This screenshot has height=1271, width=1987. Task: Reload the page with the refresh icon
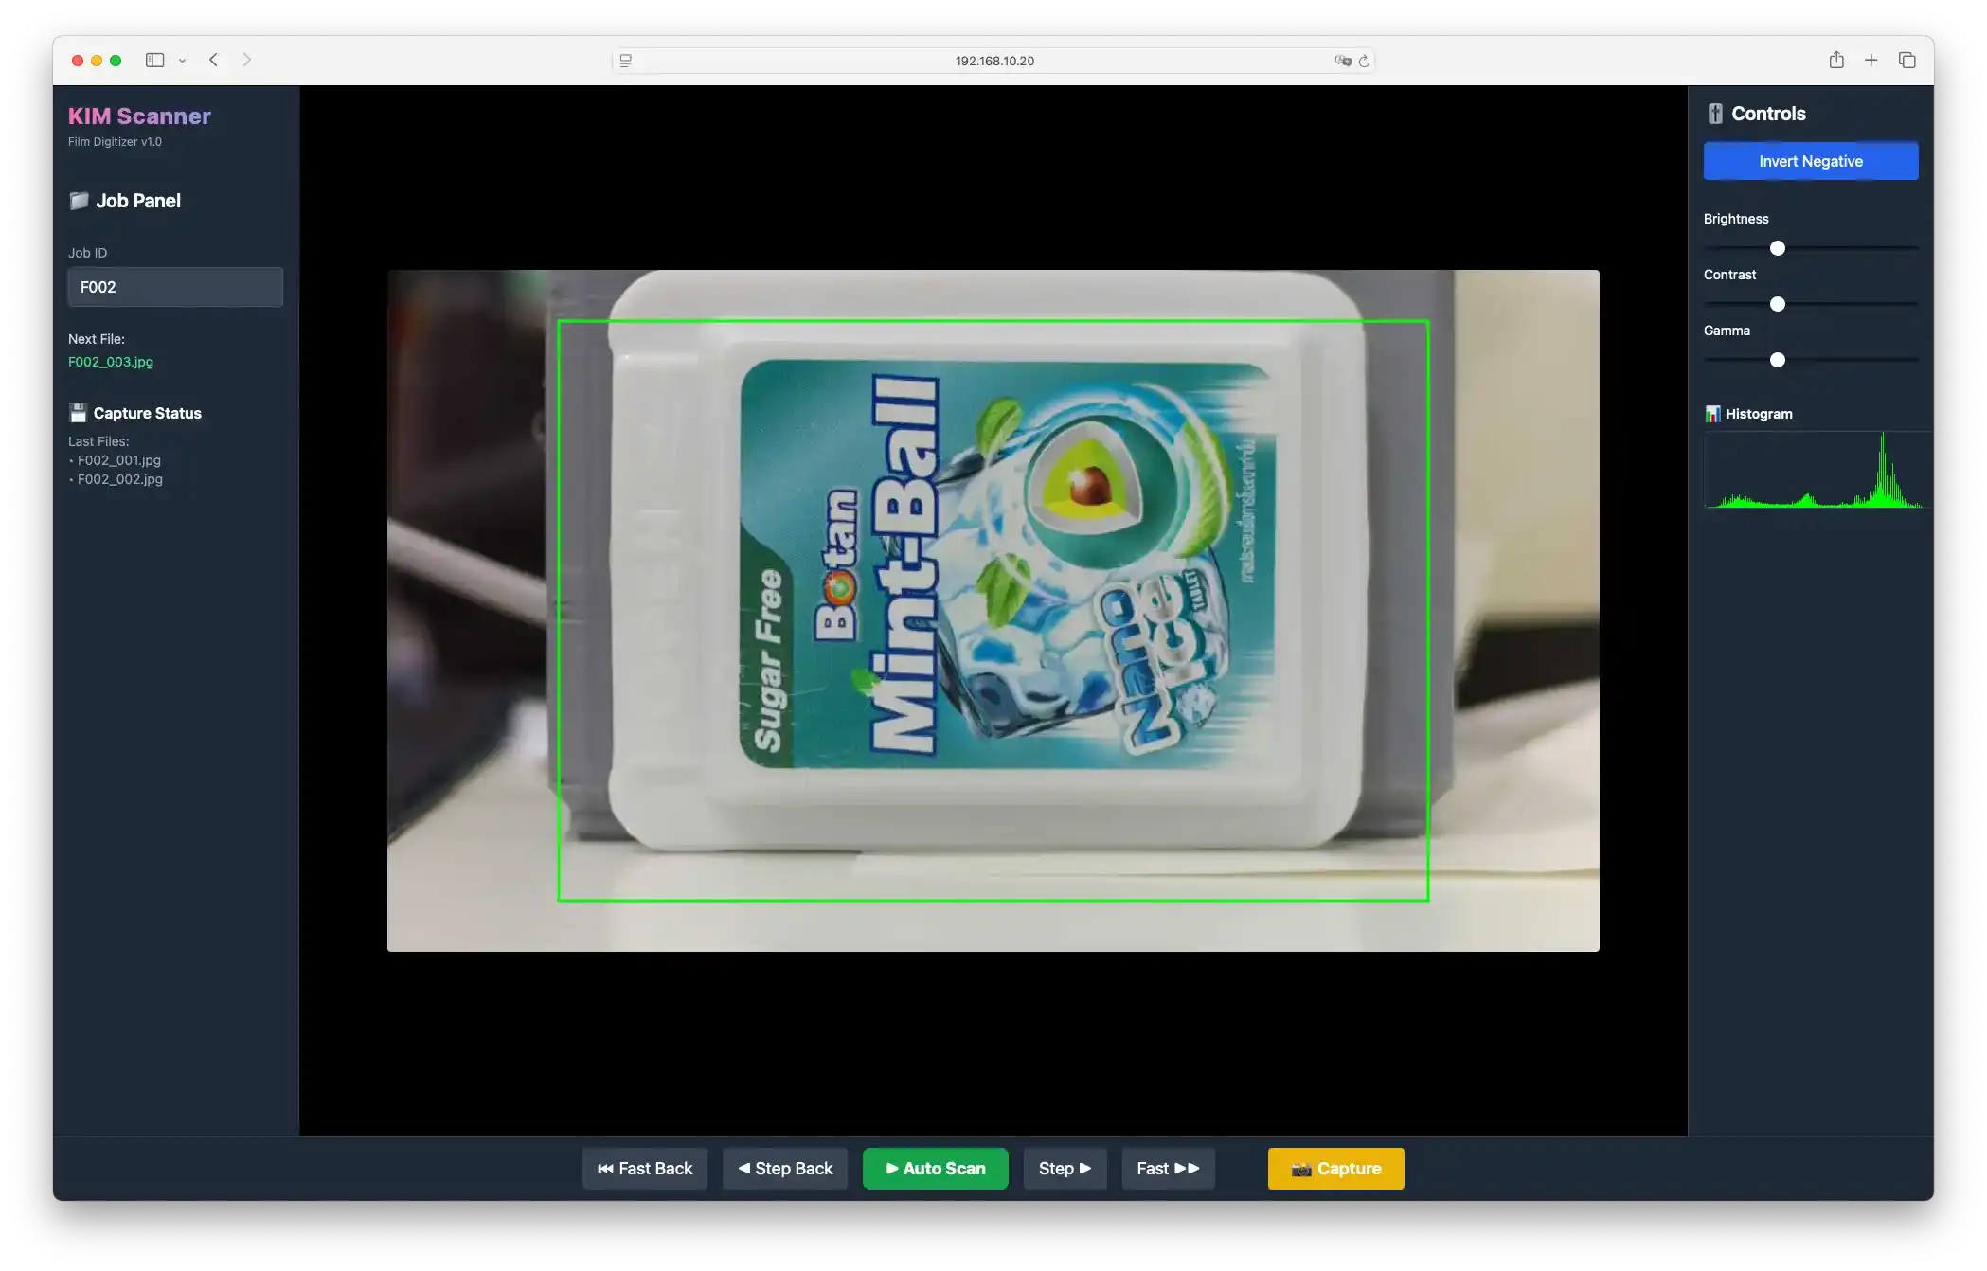(1364, 61)
